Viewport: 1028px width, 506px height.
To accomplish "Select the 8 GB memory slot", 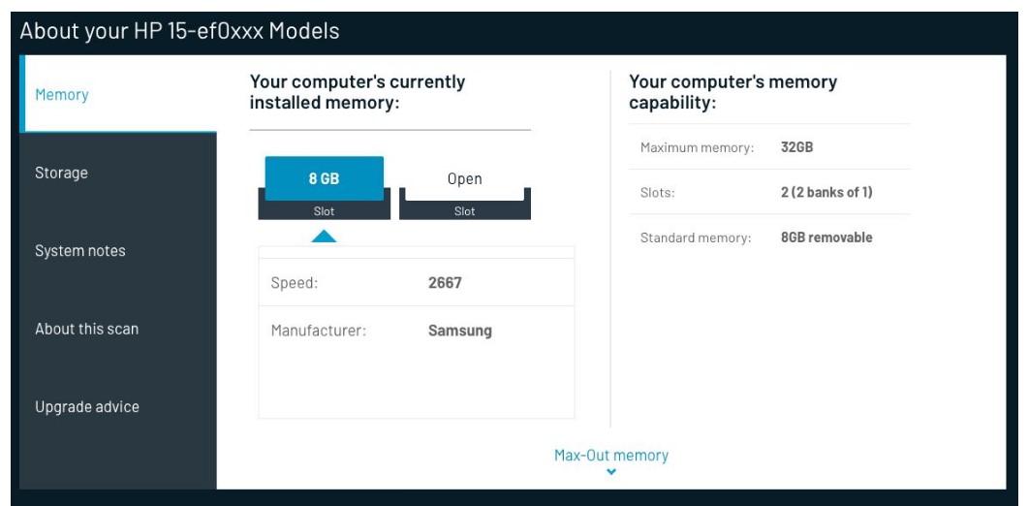I will tap(324, 178).
